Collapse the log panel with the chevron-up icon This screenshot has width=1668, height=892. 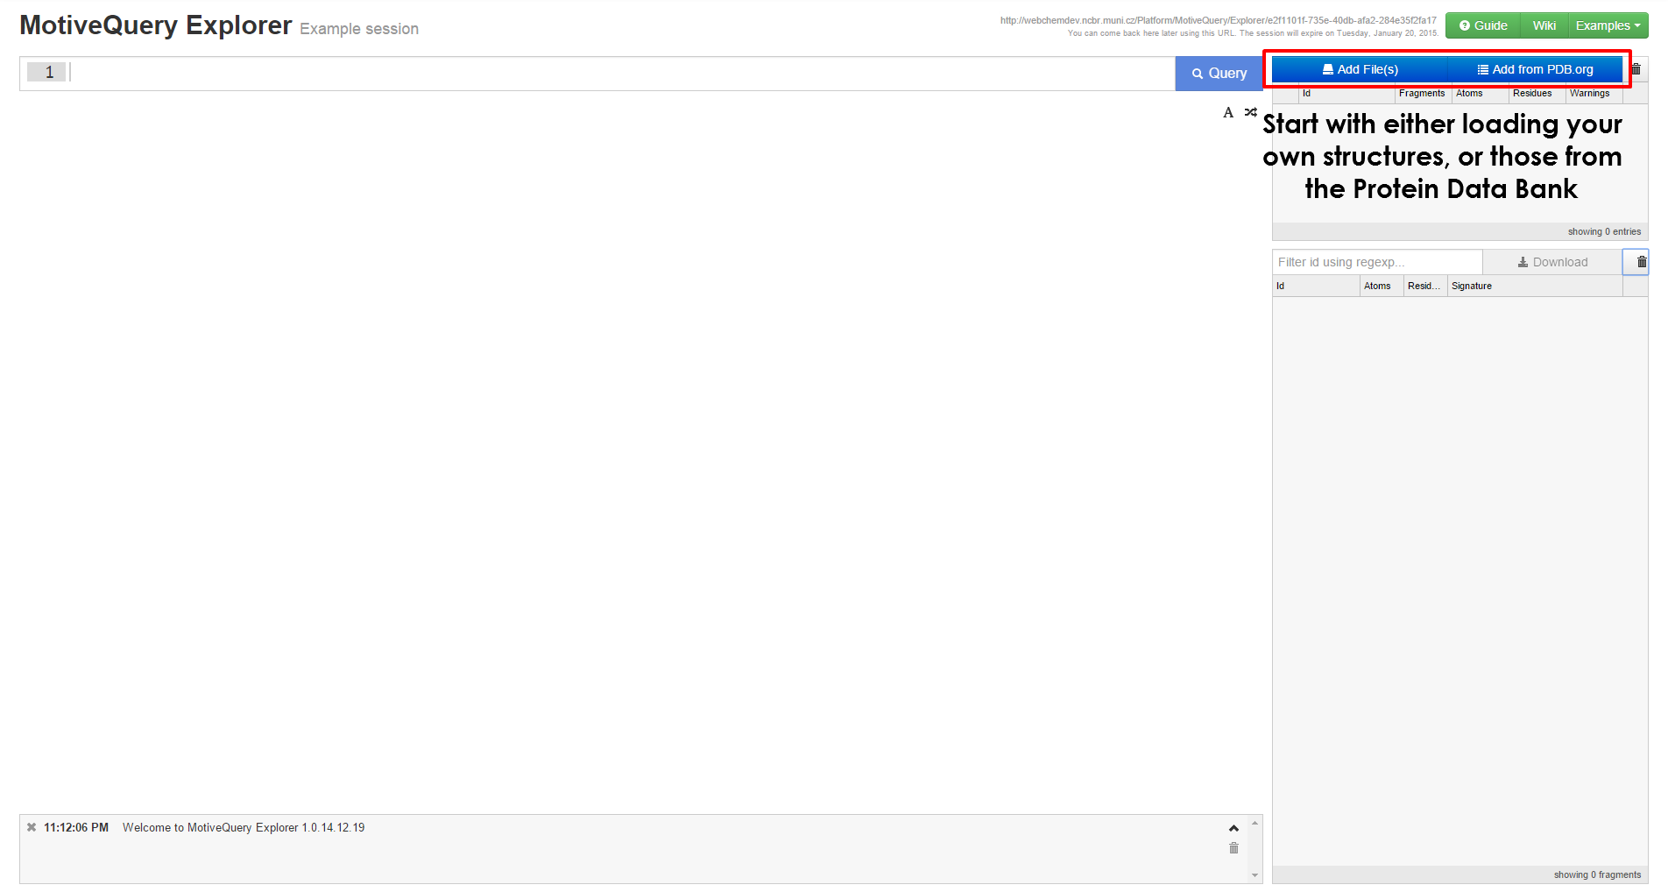point(1233,828)
